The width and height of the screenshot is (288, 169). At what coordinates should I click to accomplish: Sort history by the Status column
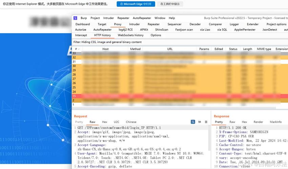point(233,49)
